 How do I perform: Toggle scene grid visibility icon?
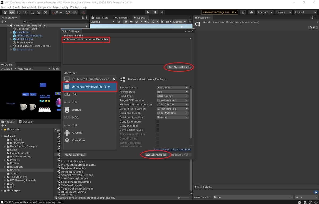pyautogui.click(x=153, y=22)
